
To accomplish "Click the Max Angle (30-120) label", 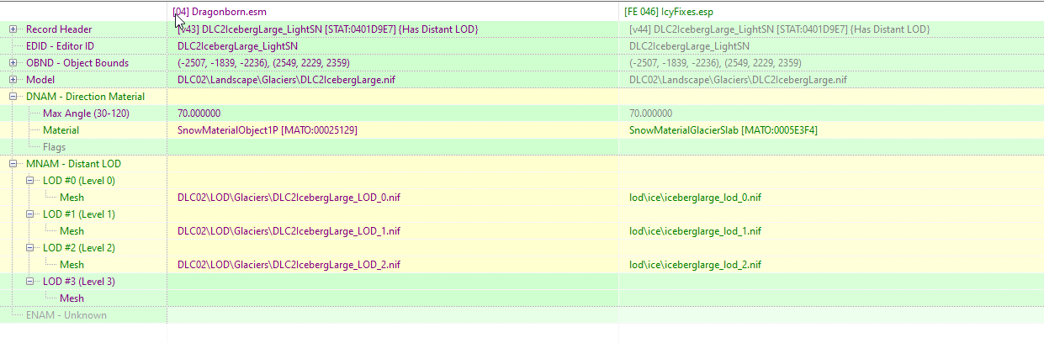I will click(86, 113).
